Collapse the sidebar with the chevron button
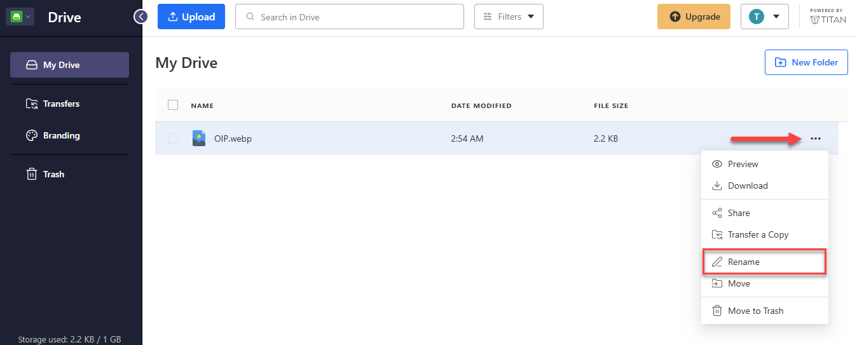857x345 pixels. click(141, 17)
